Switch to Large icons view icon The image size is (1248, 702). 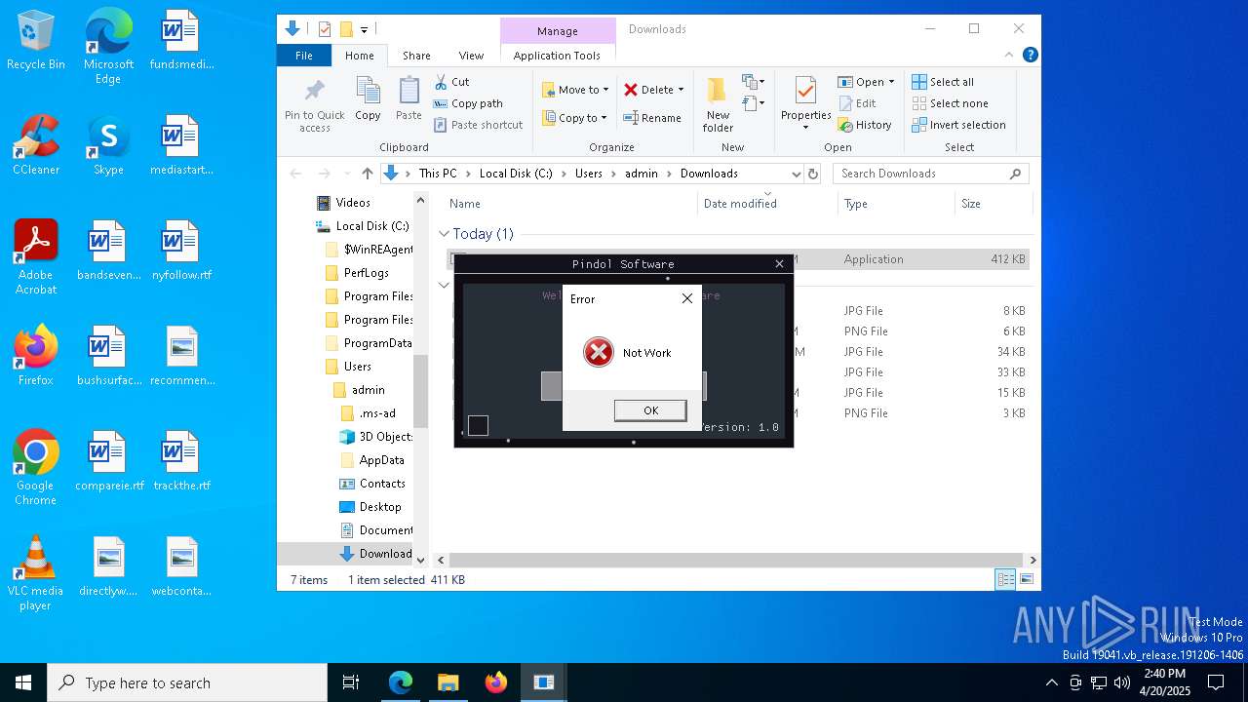(1026, 579)
